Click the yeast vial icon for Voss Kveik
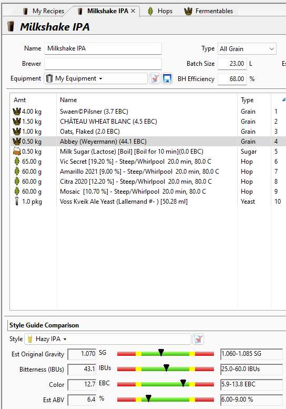 [x=17, y=202]
